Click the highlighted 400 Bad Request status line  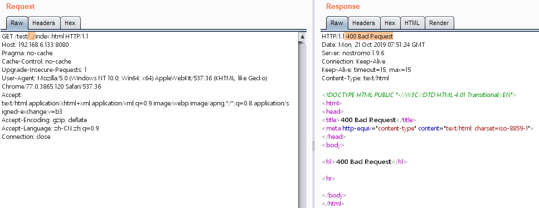(x=369, y=36)
